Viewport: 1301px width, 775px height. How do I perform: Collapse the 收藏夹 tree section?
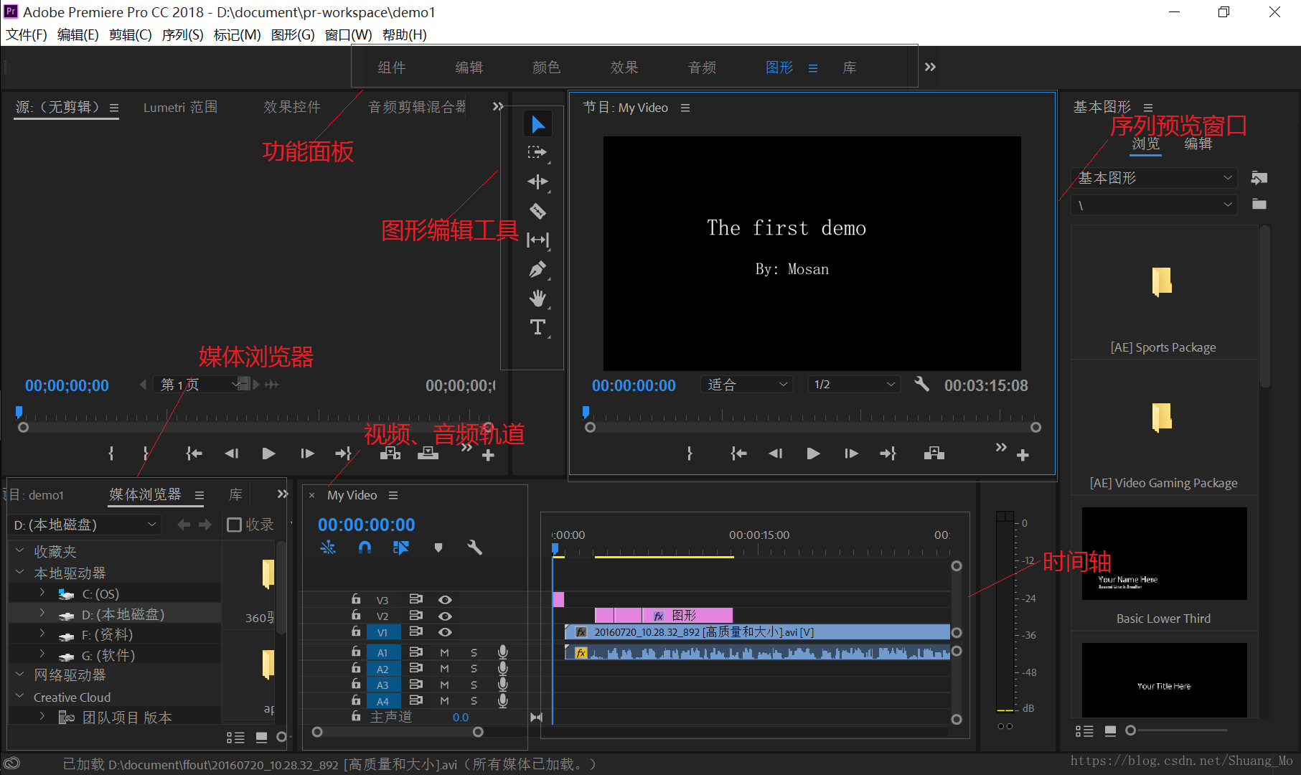20,551
